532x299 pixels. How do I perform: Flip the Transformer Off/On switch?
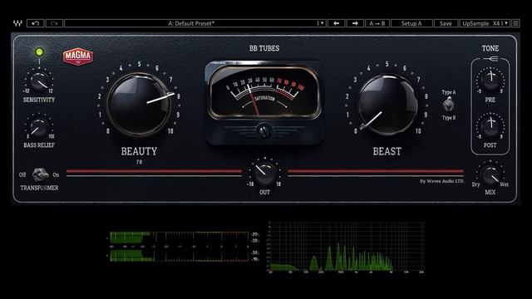pos(40,174)
